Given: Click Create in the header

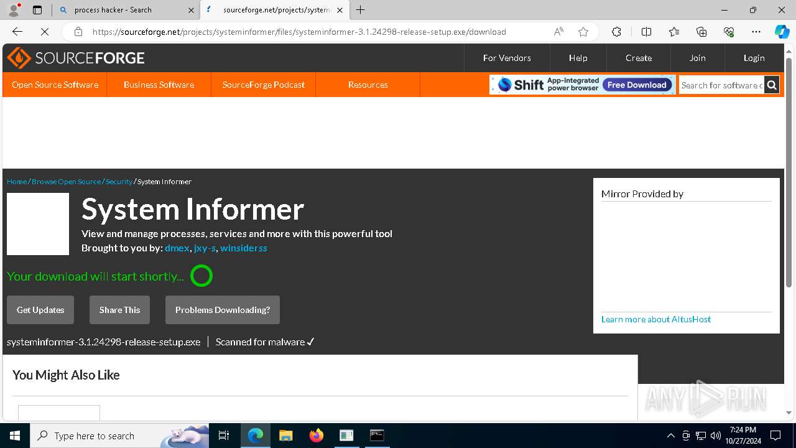Looking at the screenshot, I should click(639, 58).
